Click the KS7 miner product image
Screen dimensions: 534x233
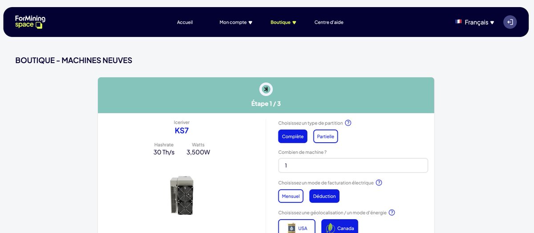[182, 195]
